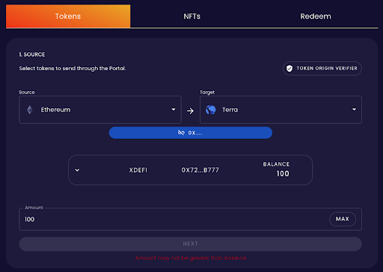The height and width of the screenshot is (272, 383).
Task: Click the Terra globe logo icon
Action: pyautogui.click(x=211, y=110)
